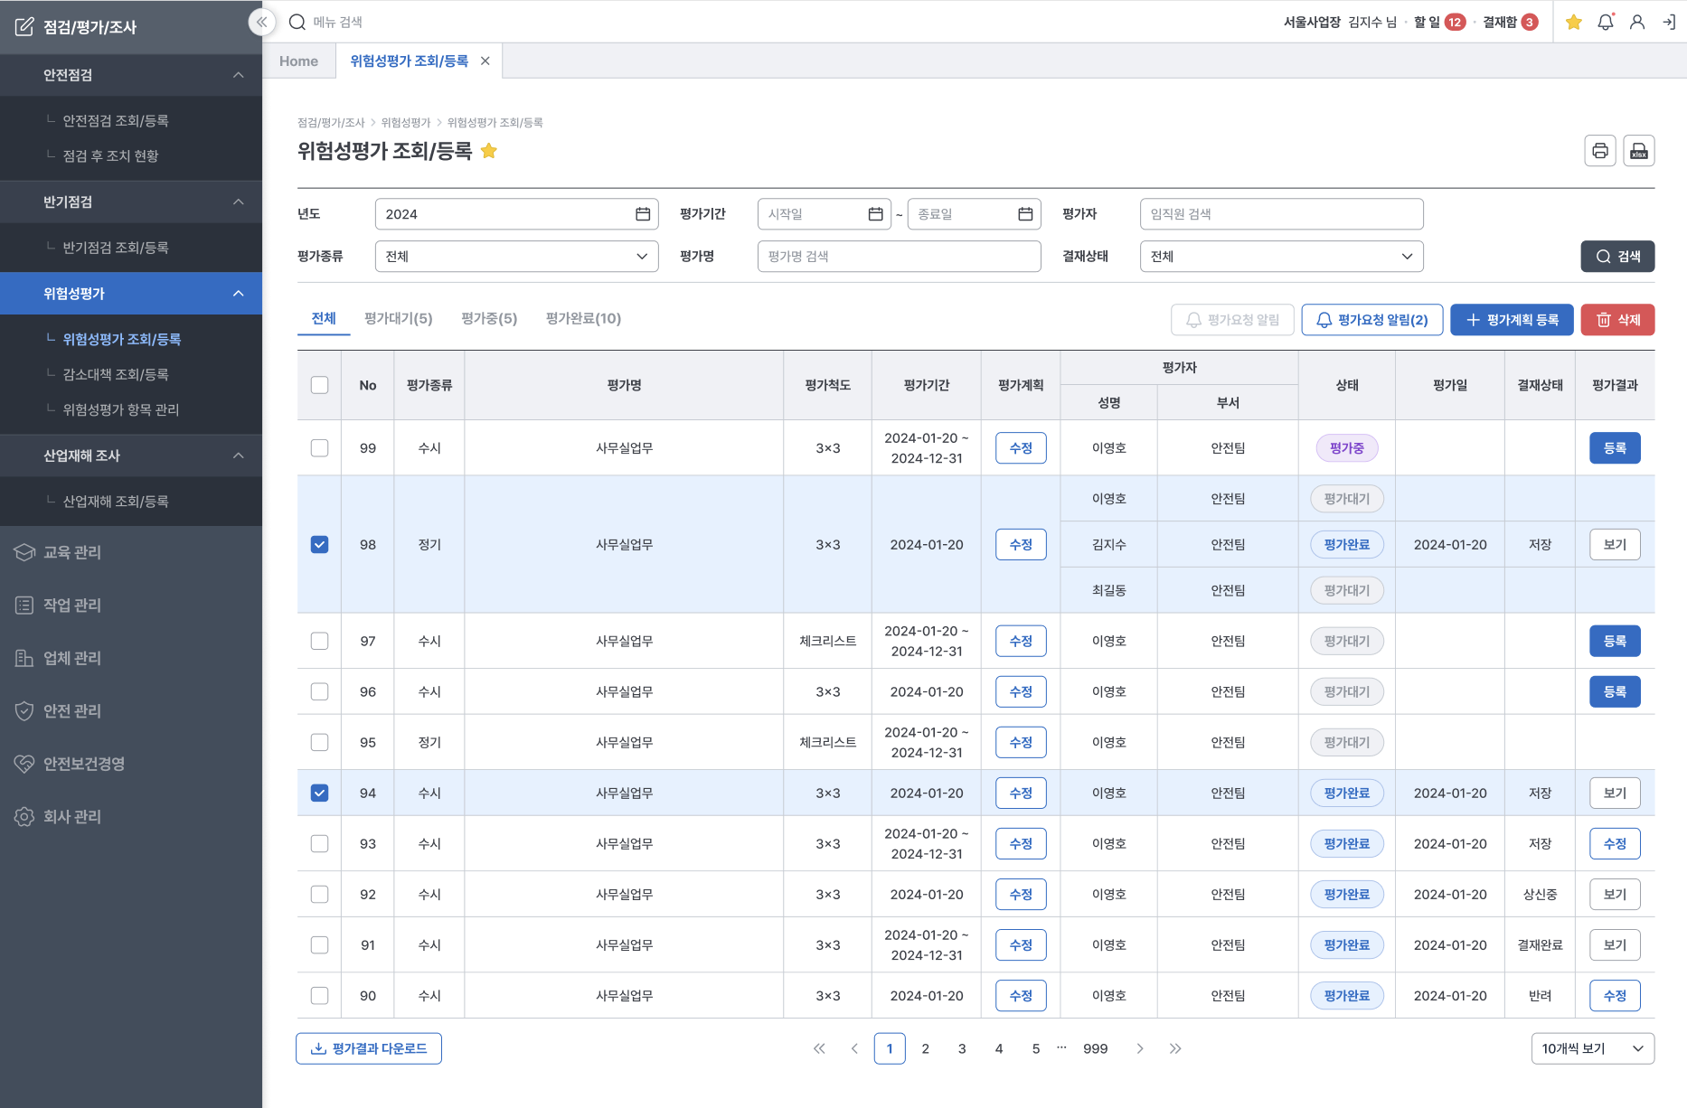Click the 평가명 검색 input field
Viewport: 1687px width, 1108px height.
[899, 257]
